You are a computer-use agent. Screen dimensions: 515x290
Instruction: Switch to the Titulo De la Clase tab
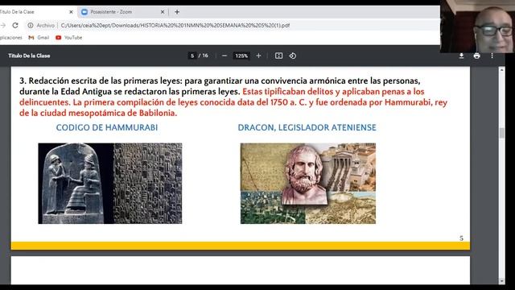[x=36, y=12]
